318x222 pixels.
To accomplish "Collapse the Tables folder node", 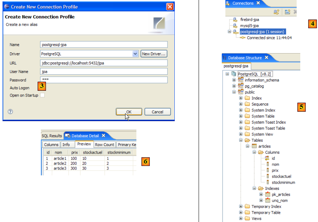I will [241, 140].
